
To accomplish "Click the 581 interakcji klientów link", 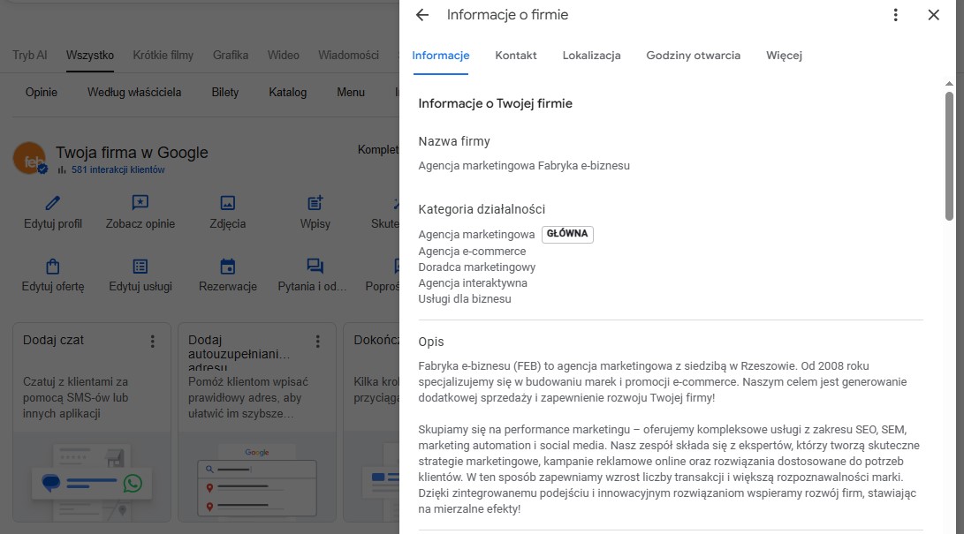I will pos(118,169).
